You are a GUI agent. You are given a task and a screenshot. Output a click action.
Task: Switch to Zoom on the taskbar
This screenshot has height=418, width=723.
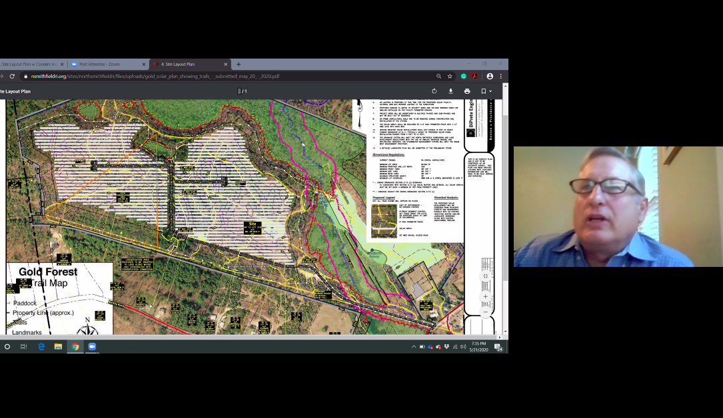(92, 347)
